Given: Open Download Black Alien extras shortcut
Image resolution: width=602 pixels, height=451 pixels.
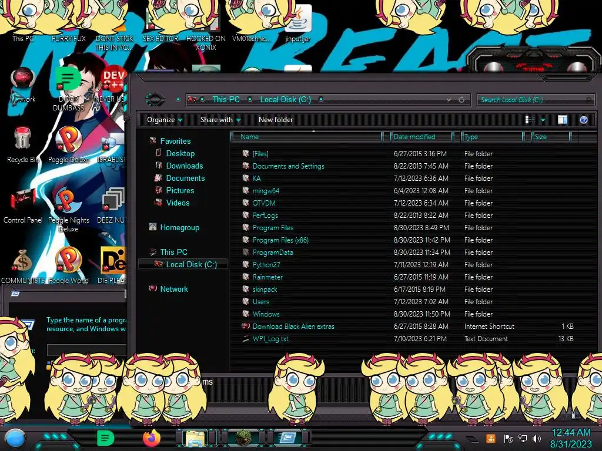Looking at the screenshot, I should click(x=293, y=327).
